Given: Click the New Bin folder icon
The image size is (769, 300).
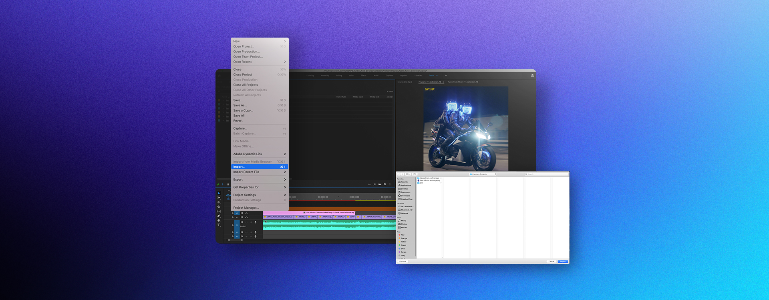Looking at the screenshot, I should coord(380,184).
